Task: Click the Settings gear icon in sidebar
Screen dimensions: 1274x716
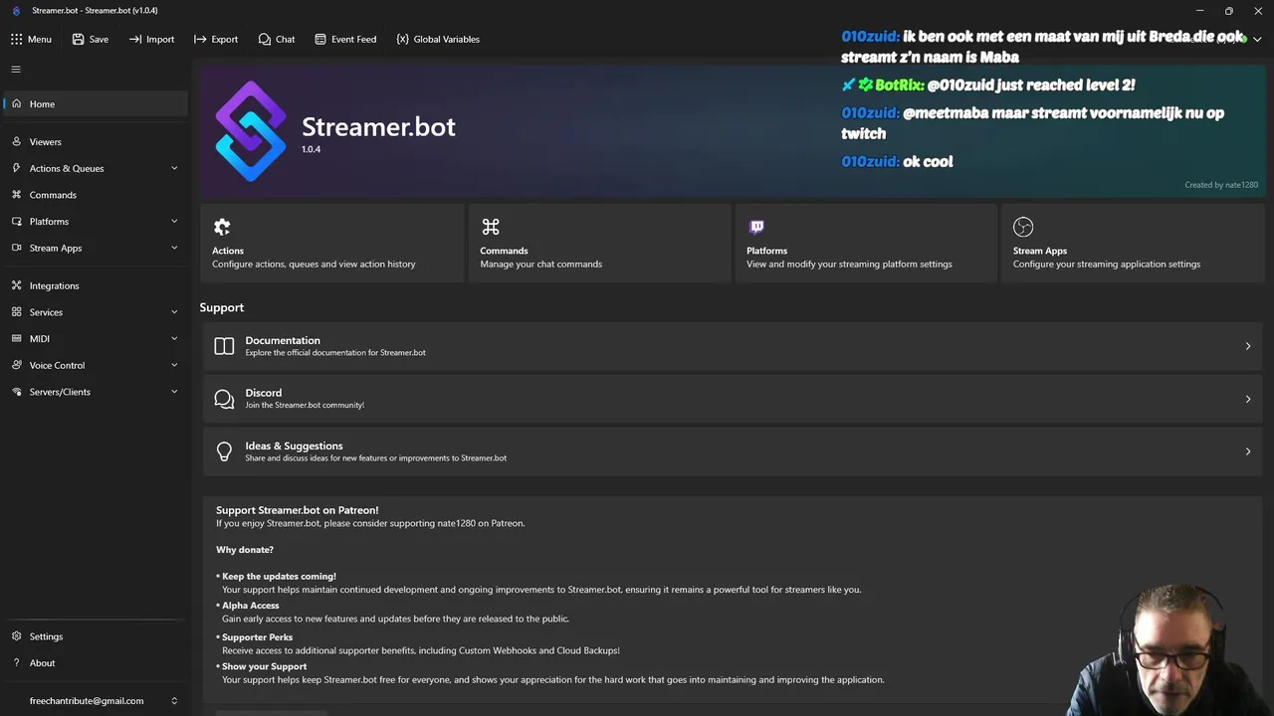Action: [x=17, y=636]
